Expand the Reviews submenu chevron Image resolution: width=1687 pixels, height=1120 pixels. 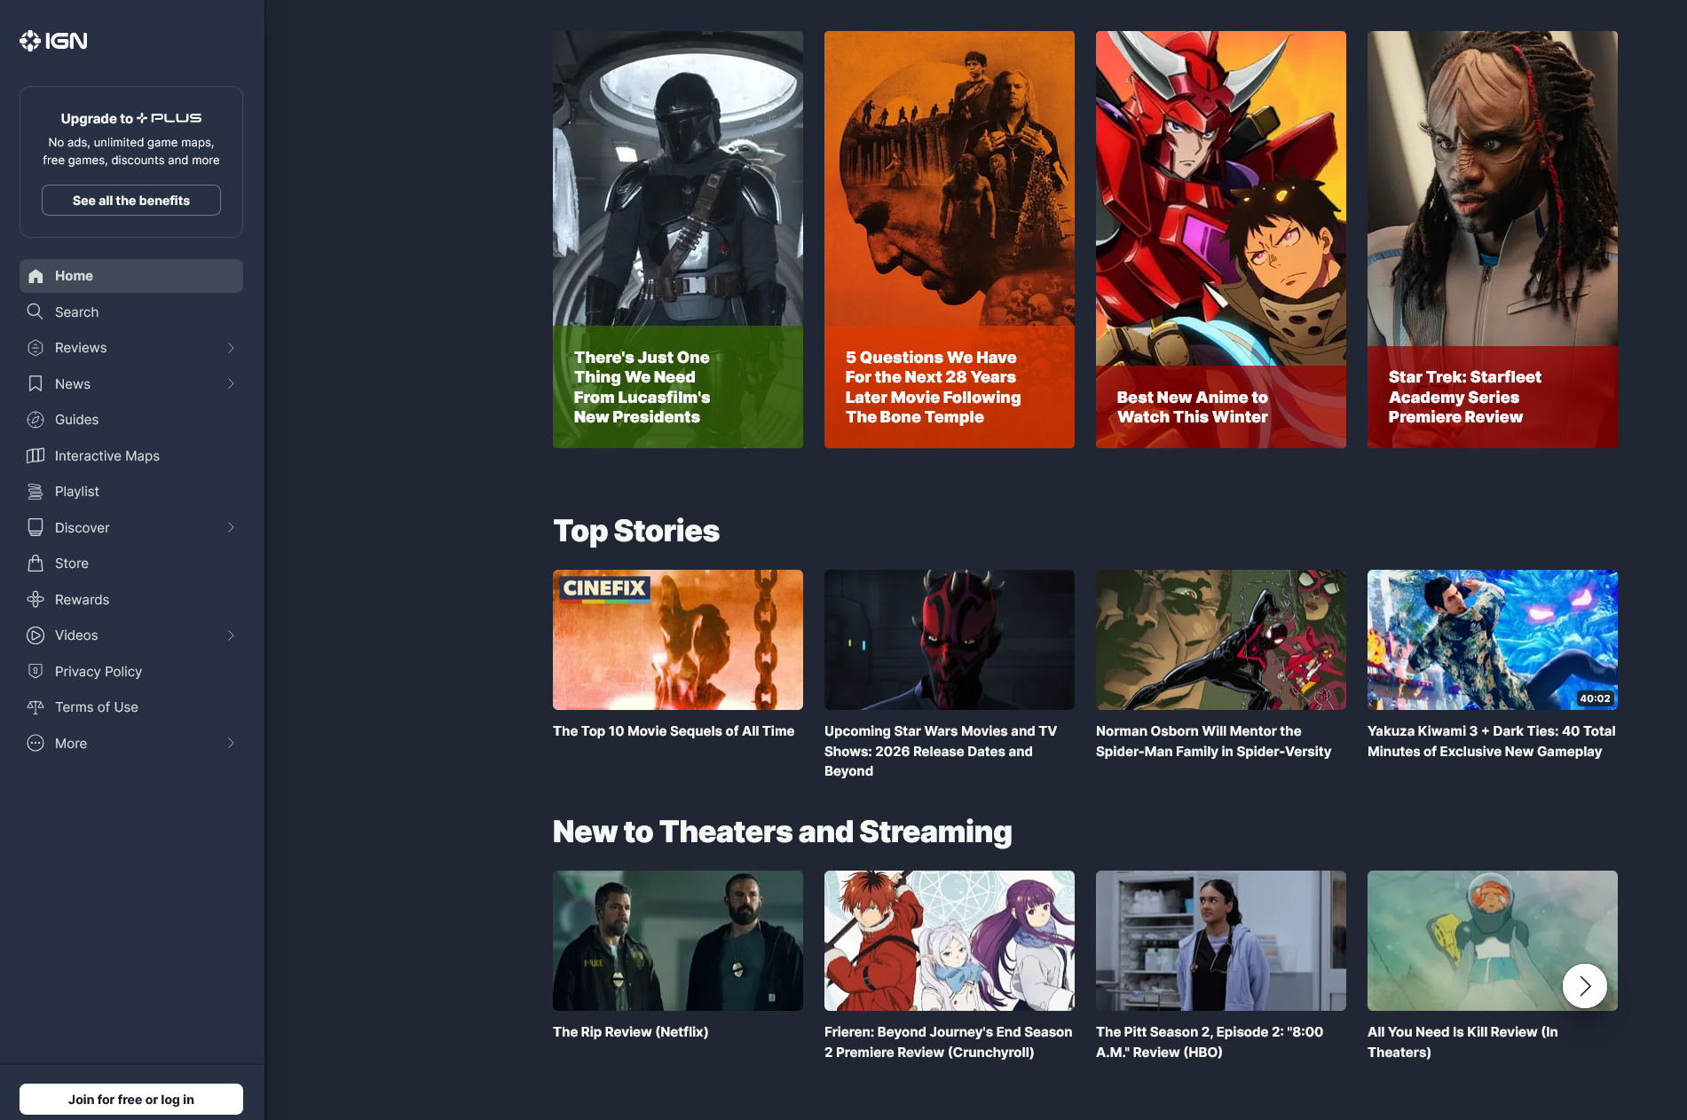point(231,348)
